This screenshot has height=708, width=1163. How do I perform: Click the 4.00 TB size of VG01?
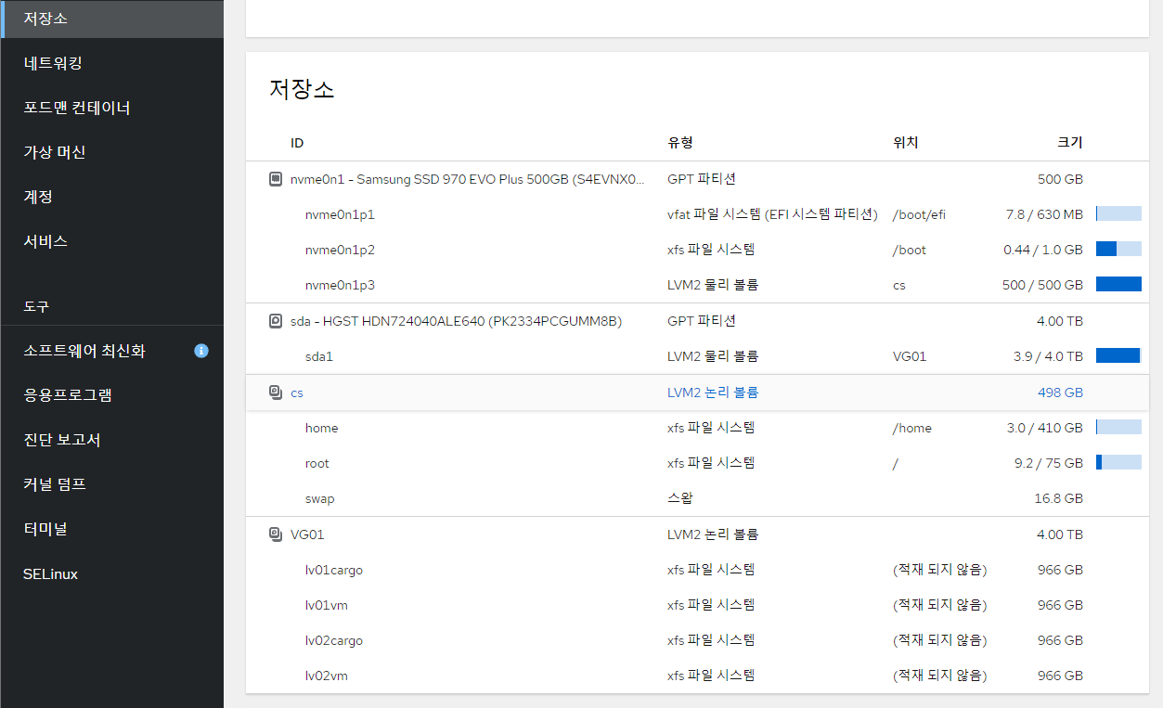(1060, 534)
